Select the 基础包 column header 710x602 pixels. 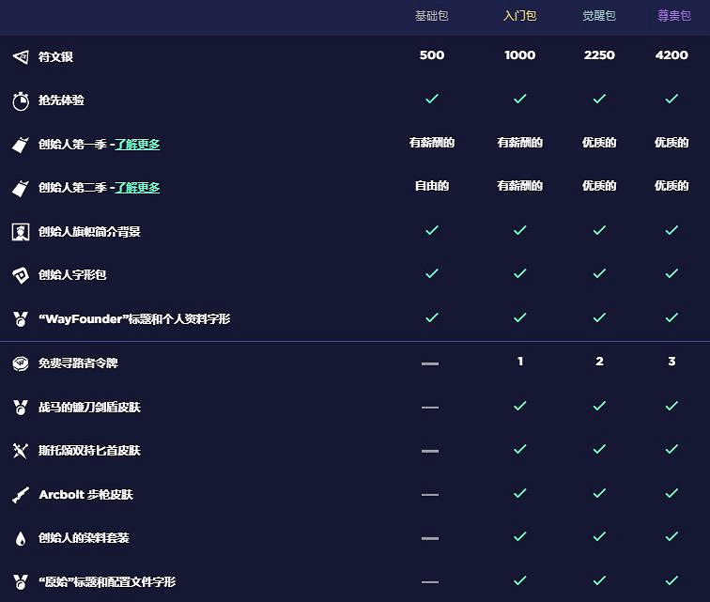pos(432,16)
